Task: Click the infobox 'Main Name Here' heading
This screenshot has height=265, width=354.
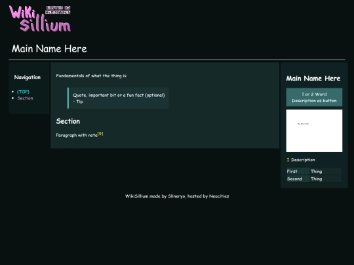Action: click(x=313, y=79)
